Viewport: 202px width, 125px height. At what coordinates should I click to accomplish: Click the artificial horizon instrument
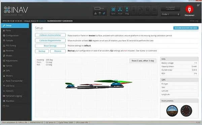[x=172, y=111]
